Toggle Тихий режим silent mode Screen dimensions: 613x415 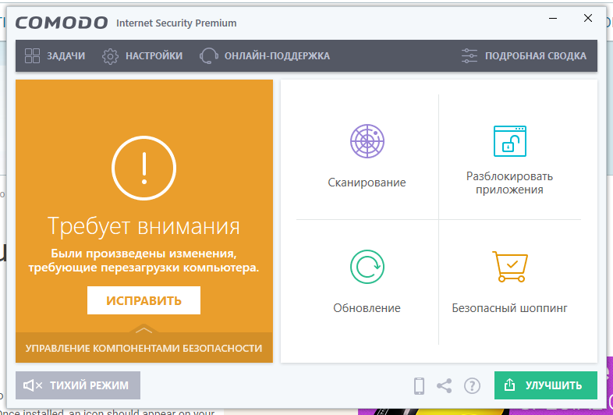(x=78, y=385)
